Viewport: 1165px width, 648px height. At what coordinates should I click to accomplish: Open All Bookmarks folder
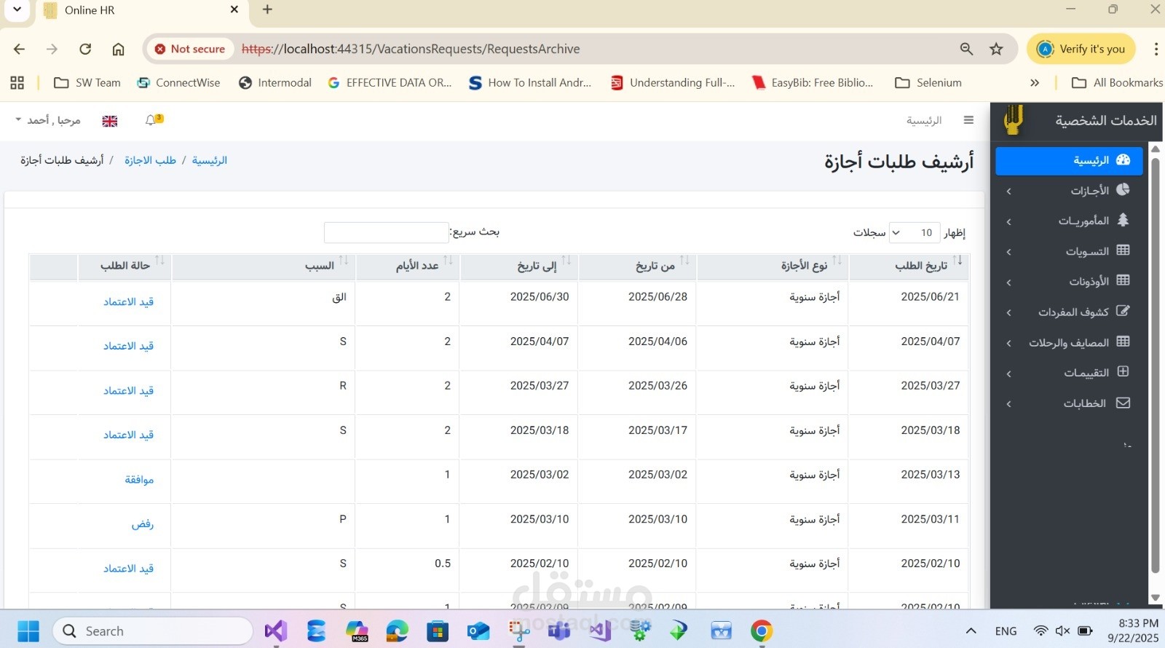click(x=1118, y=83)
